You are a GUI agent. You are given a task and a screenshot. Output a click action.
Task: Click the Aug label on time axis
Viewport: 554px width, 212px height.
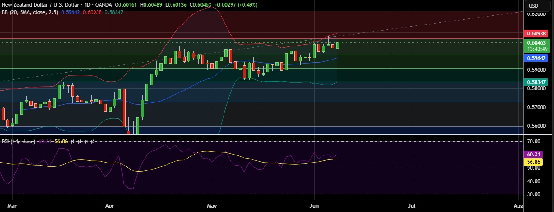518,205
